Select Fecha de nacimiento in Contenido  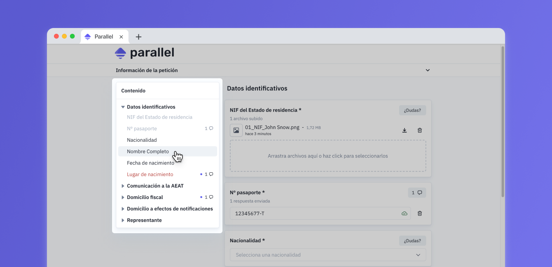[150, 163]
